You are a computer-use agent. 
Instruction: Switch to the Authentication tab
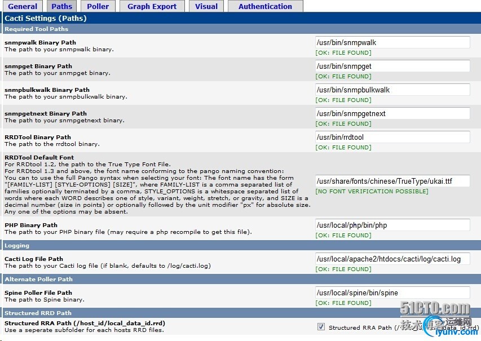point(266,6)
